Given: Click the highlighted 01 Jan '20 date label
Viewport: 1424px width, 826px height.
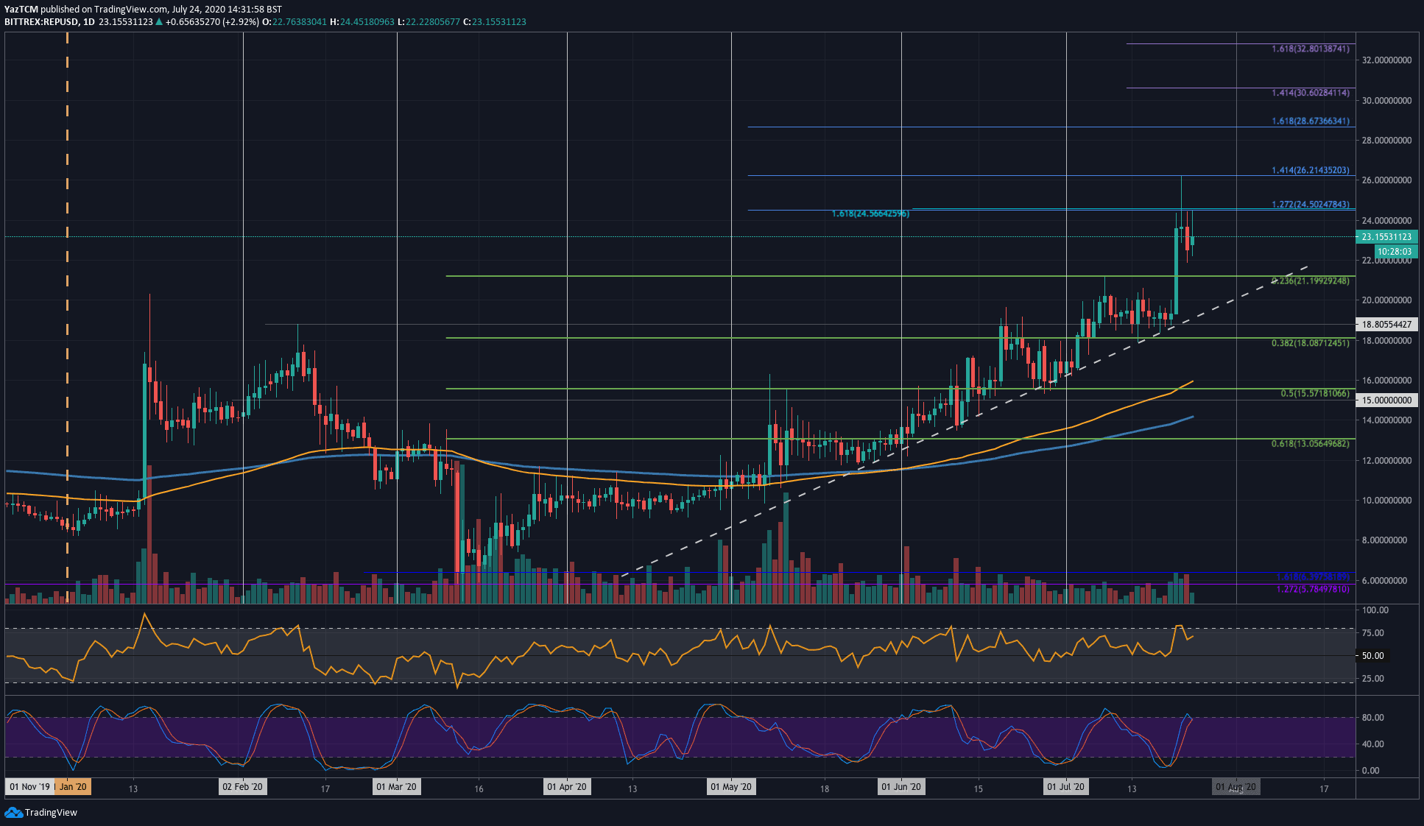Looking at the screenshot, I should (74, 786).
